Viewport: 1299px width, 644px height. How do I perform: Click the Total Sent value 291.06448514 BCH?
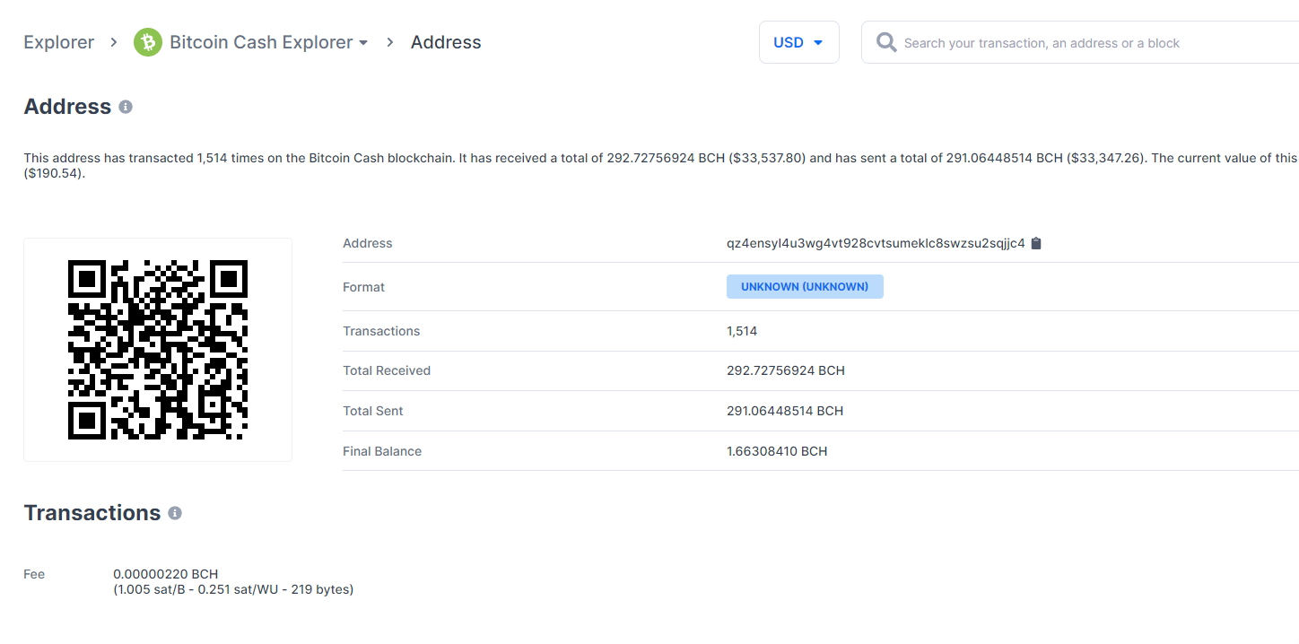[785, 411]
